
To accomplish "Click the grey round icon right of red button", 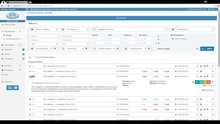I will pyautogui.click(x=213, y=82).
